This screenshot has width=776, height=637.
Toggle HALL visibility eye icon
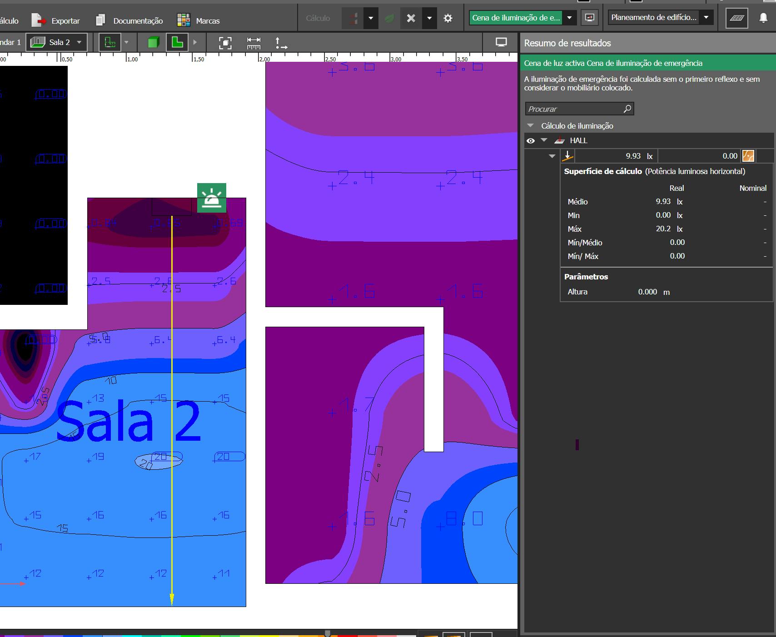(530, 141)
